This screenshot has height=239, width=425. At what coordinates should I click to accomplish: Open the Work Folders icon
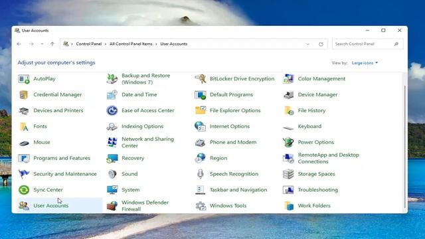[x=288, y=206]
